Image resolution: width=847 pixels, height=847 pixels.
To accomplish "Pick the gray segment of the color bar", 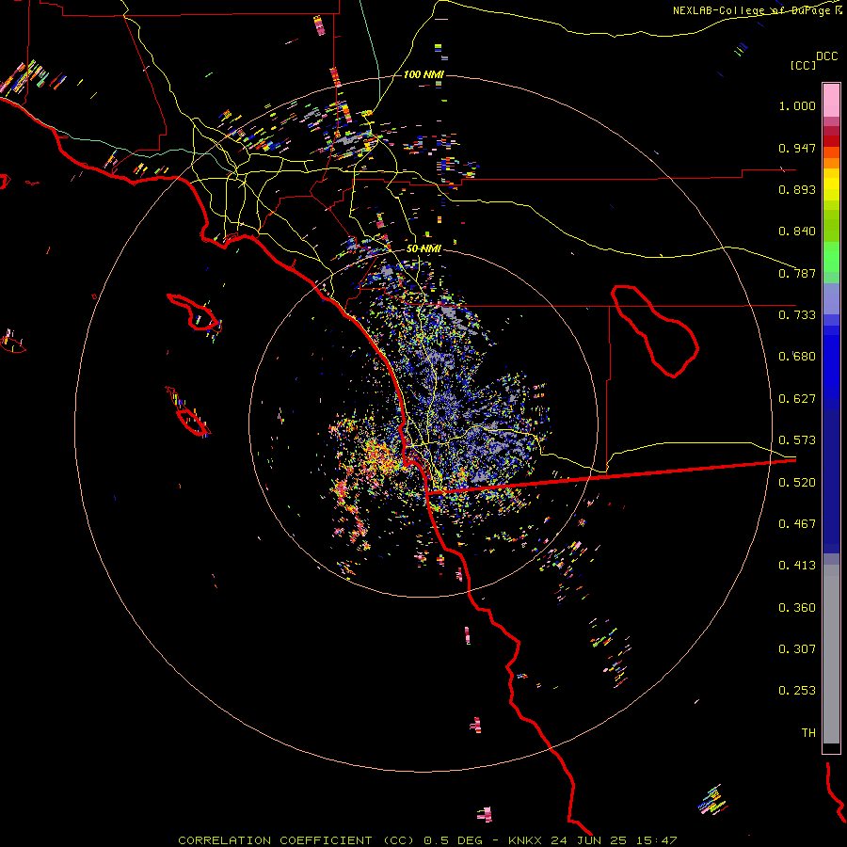I will 831,654.
